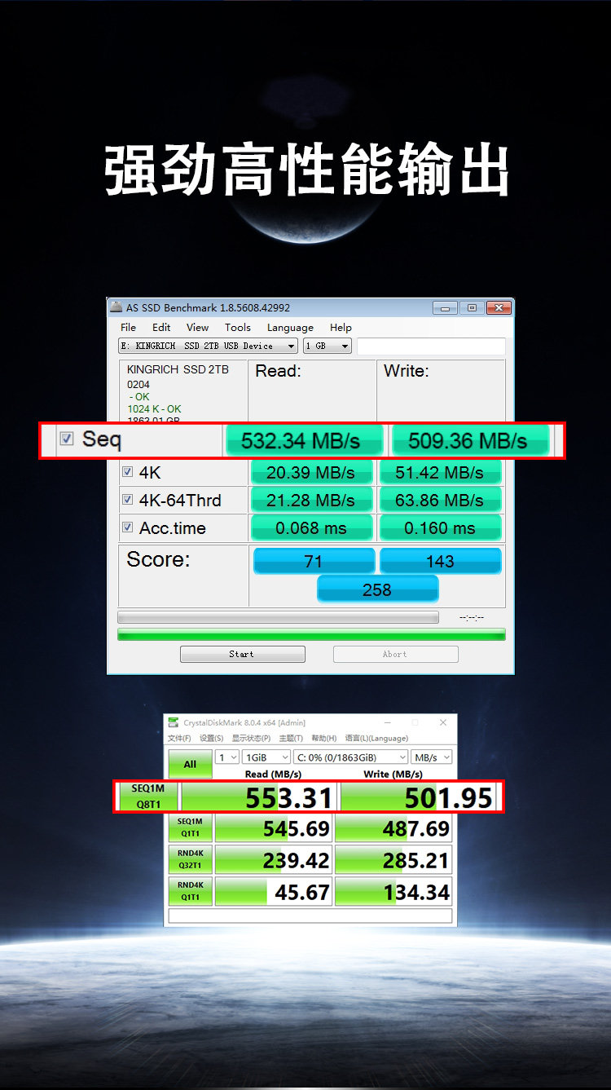Open the Tools menu in AS SSD

[x=238, y=327]
